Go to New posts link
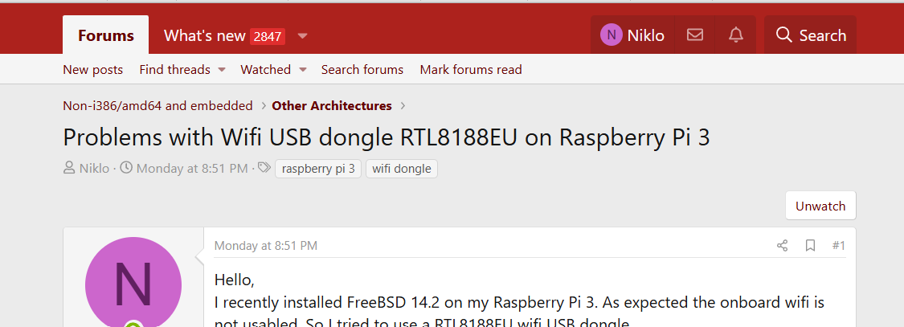Screen dimensions: 904x327 click(x=93, y=70)
